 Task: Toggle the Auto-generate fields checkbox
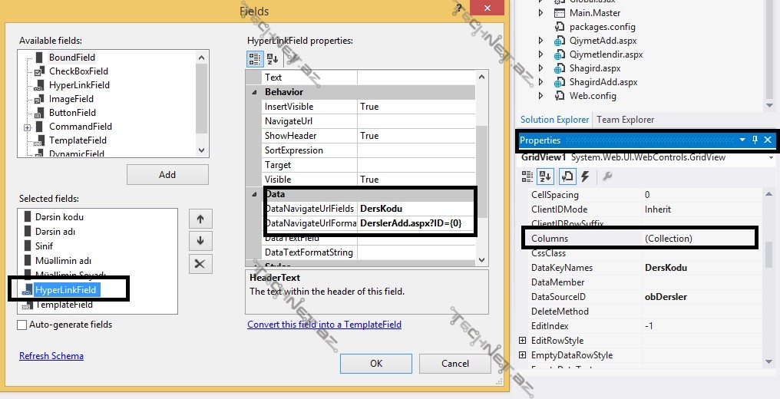point(22,325)
